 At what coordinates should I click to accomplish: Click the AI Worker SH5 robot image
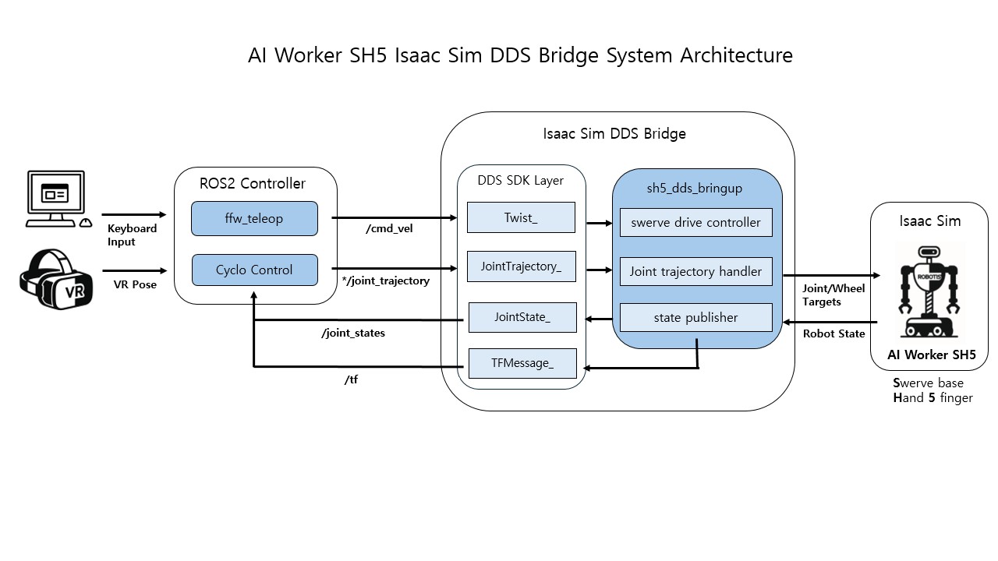931,293
